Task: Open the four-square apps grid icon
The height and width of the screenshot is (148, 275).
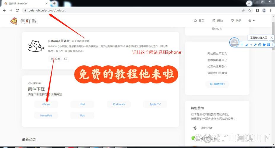Action: (268, 45)
